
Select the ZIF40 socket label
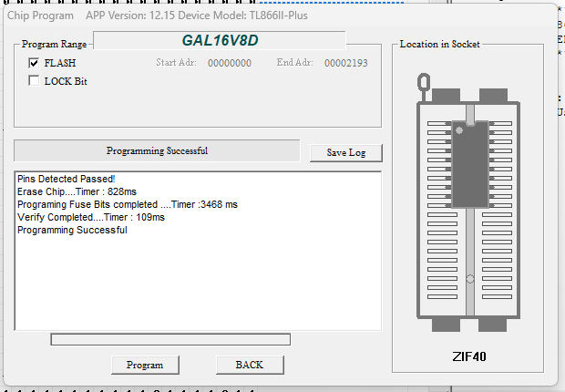469,355
